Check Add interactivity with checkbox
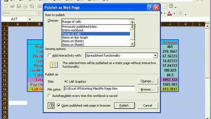211x119 pixels. (x=49, y=55)
